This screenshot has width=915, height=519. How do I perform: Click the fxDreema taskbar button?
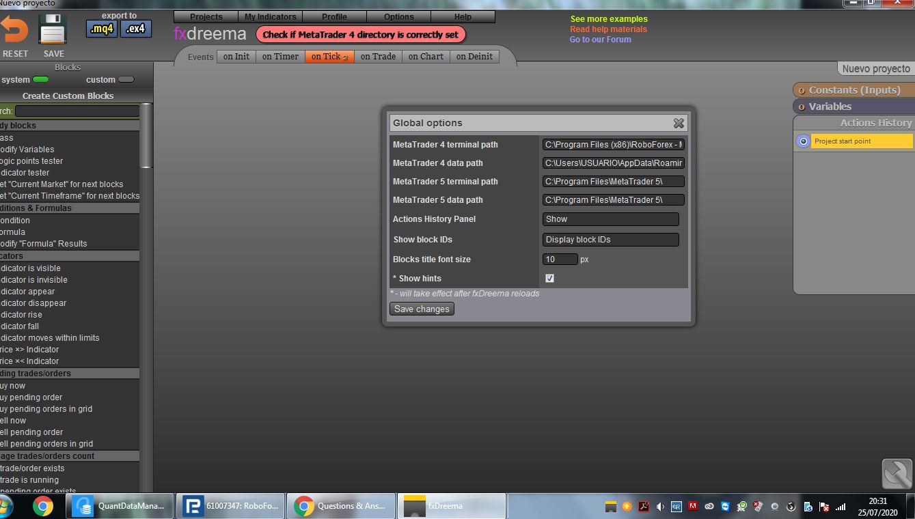(452, 506)
